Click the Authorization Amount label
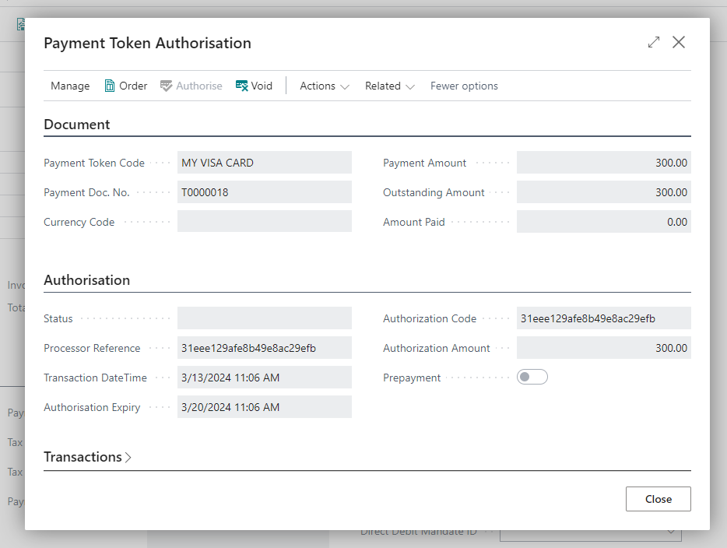The height and width of the screenshot is (548, 727). pos(437,348)
